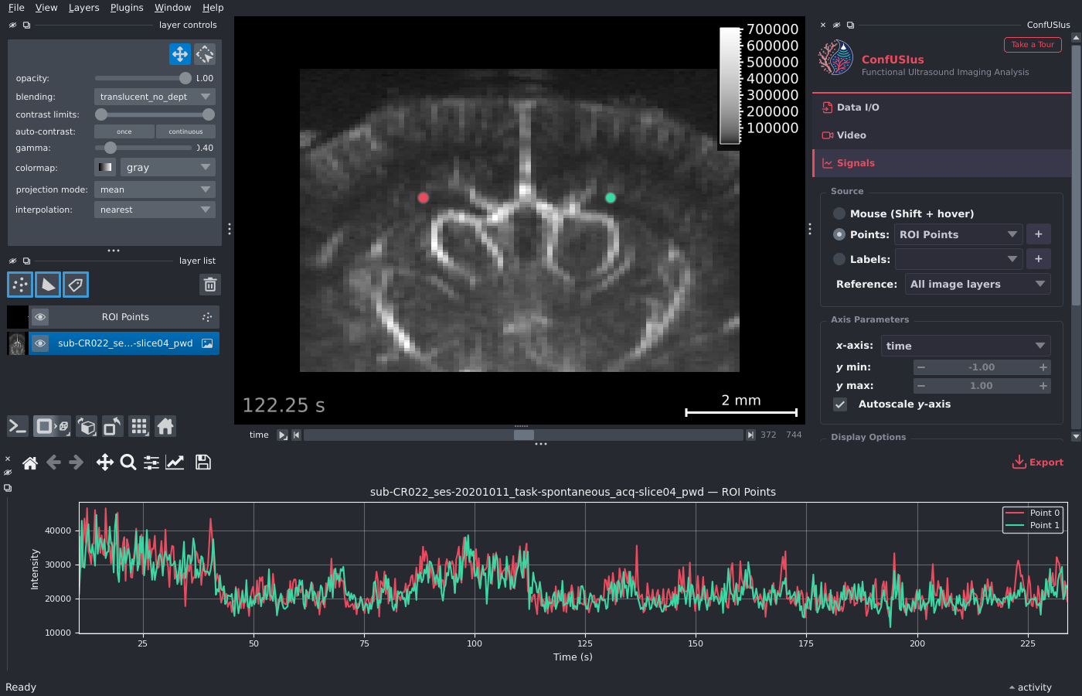Image resolution: width=1082 pixels, height=696 pixels.
Task: Select the ROI Points layer row
Action: click(124, 317)
